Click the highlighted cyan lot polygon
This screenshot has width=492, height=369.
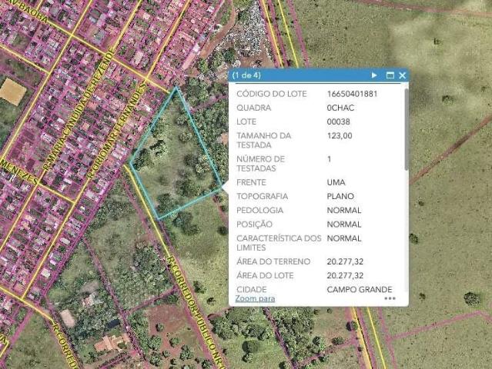pyautogui.click(x=175, y=157)
